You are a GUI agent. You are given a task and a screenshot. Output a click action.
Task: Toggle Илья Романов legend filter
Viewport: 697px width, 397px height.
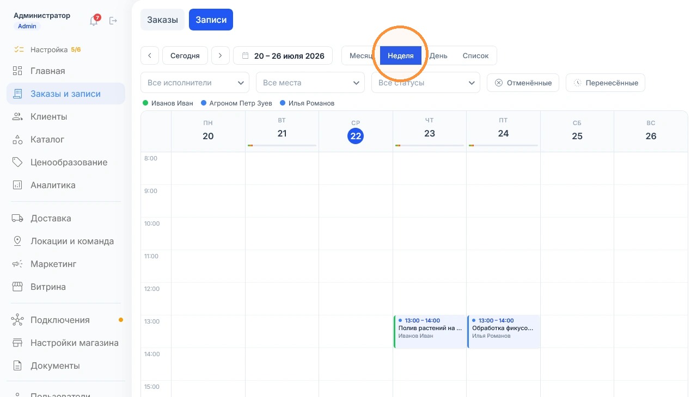pyautogui.click(x=307, y=103)
